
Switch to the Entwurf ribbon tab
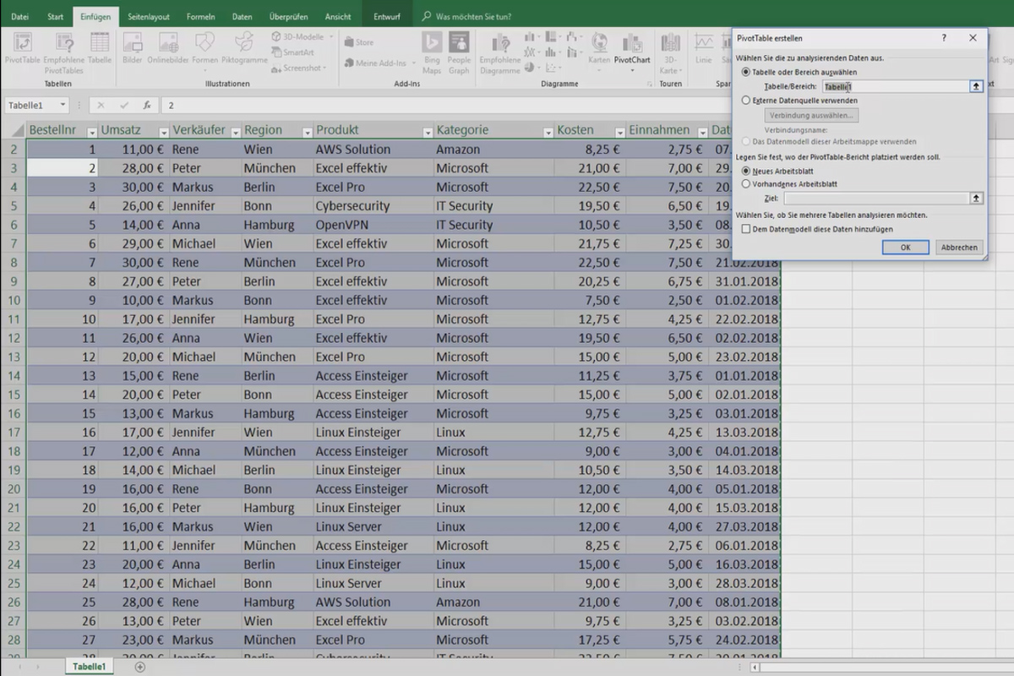click(388, 15)
